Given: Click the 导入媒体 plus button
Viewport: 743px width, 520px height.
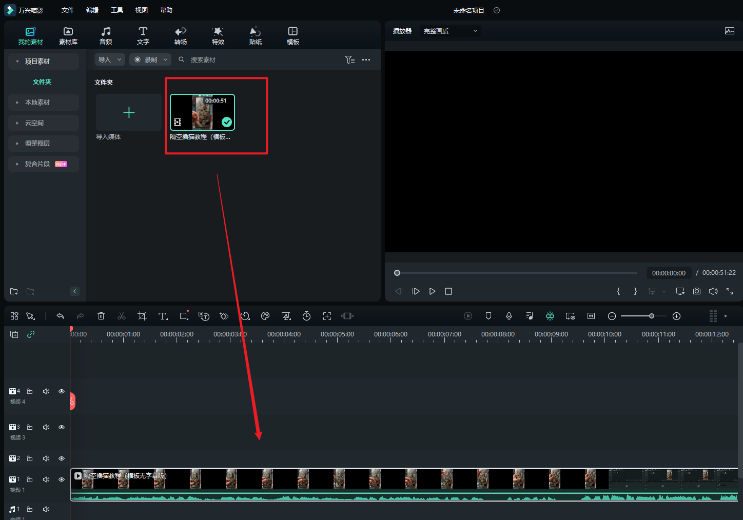Looking at the screenshot, I should click(x=129, y=113).
